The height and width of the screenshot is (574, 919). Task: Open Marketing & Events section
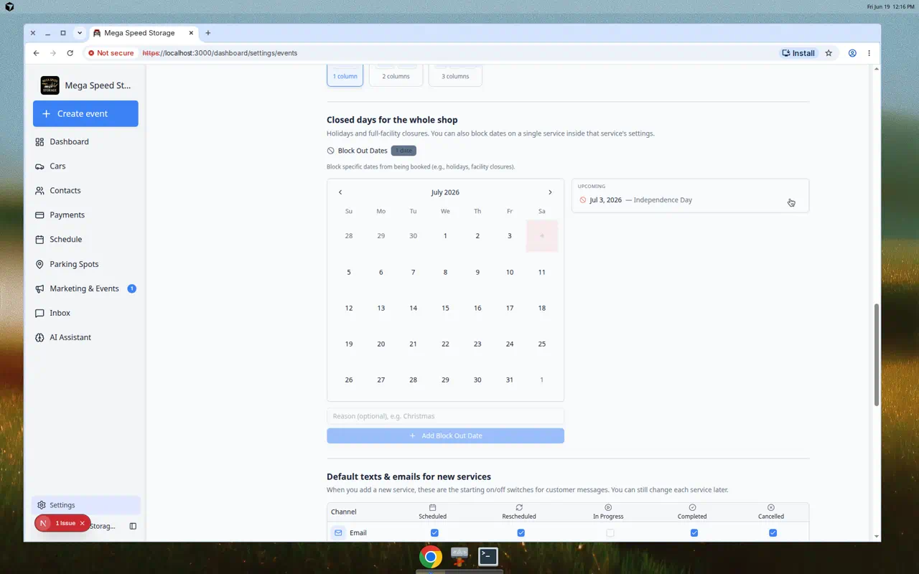(x=85, y=288)
